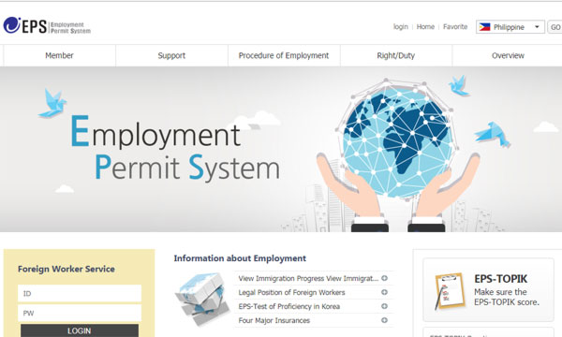Image resolution: width=562 pixels, height=337 pixels.
Task: Go to the Home link
Action: pyautogui.click(x=425, y=27)
